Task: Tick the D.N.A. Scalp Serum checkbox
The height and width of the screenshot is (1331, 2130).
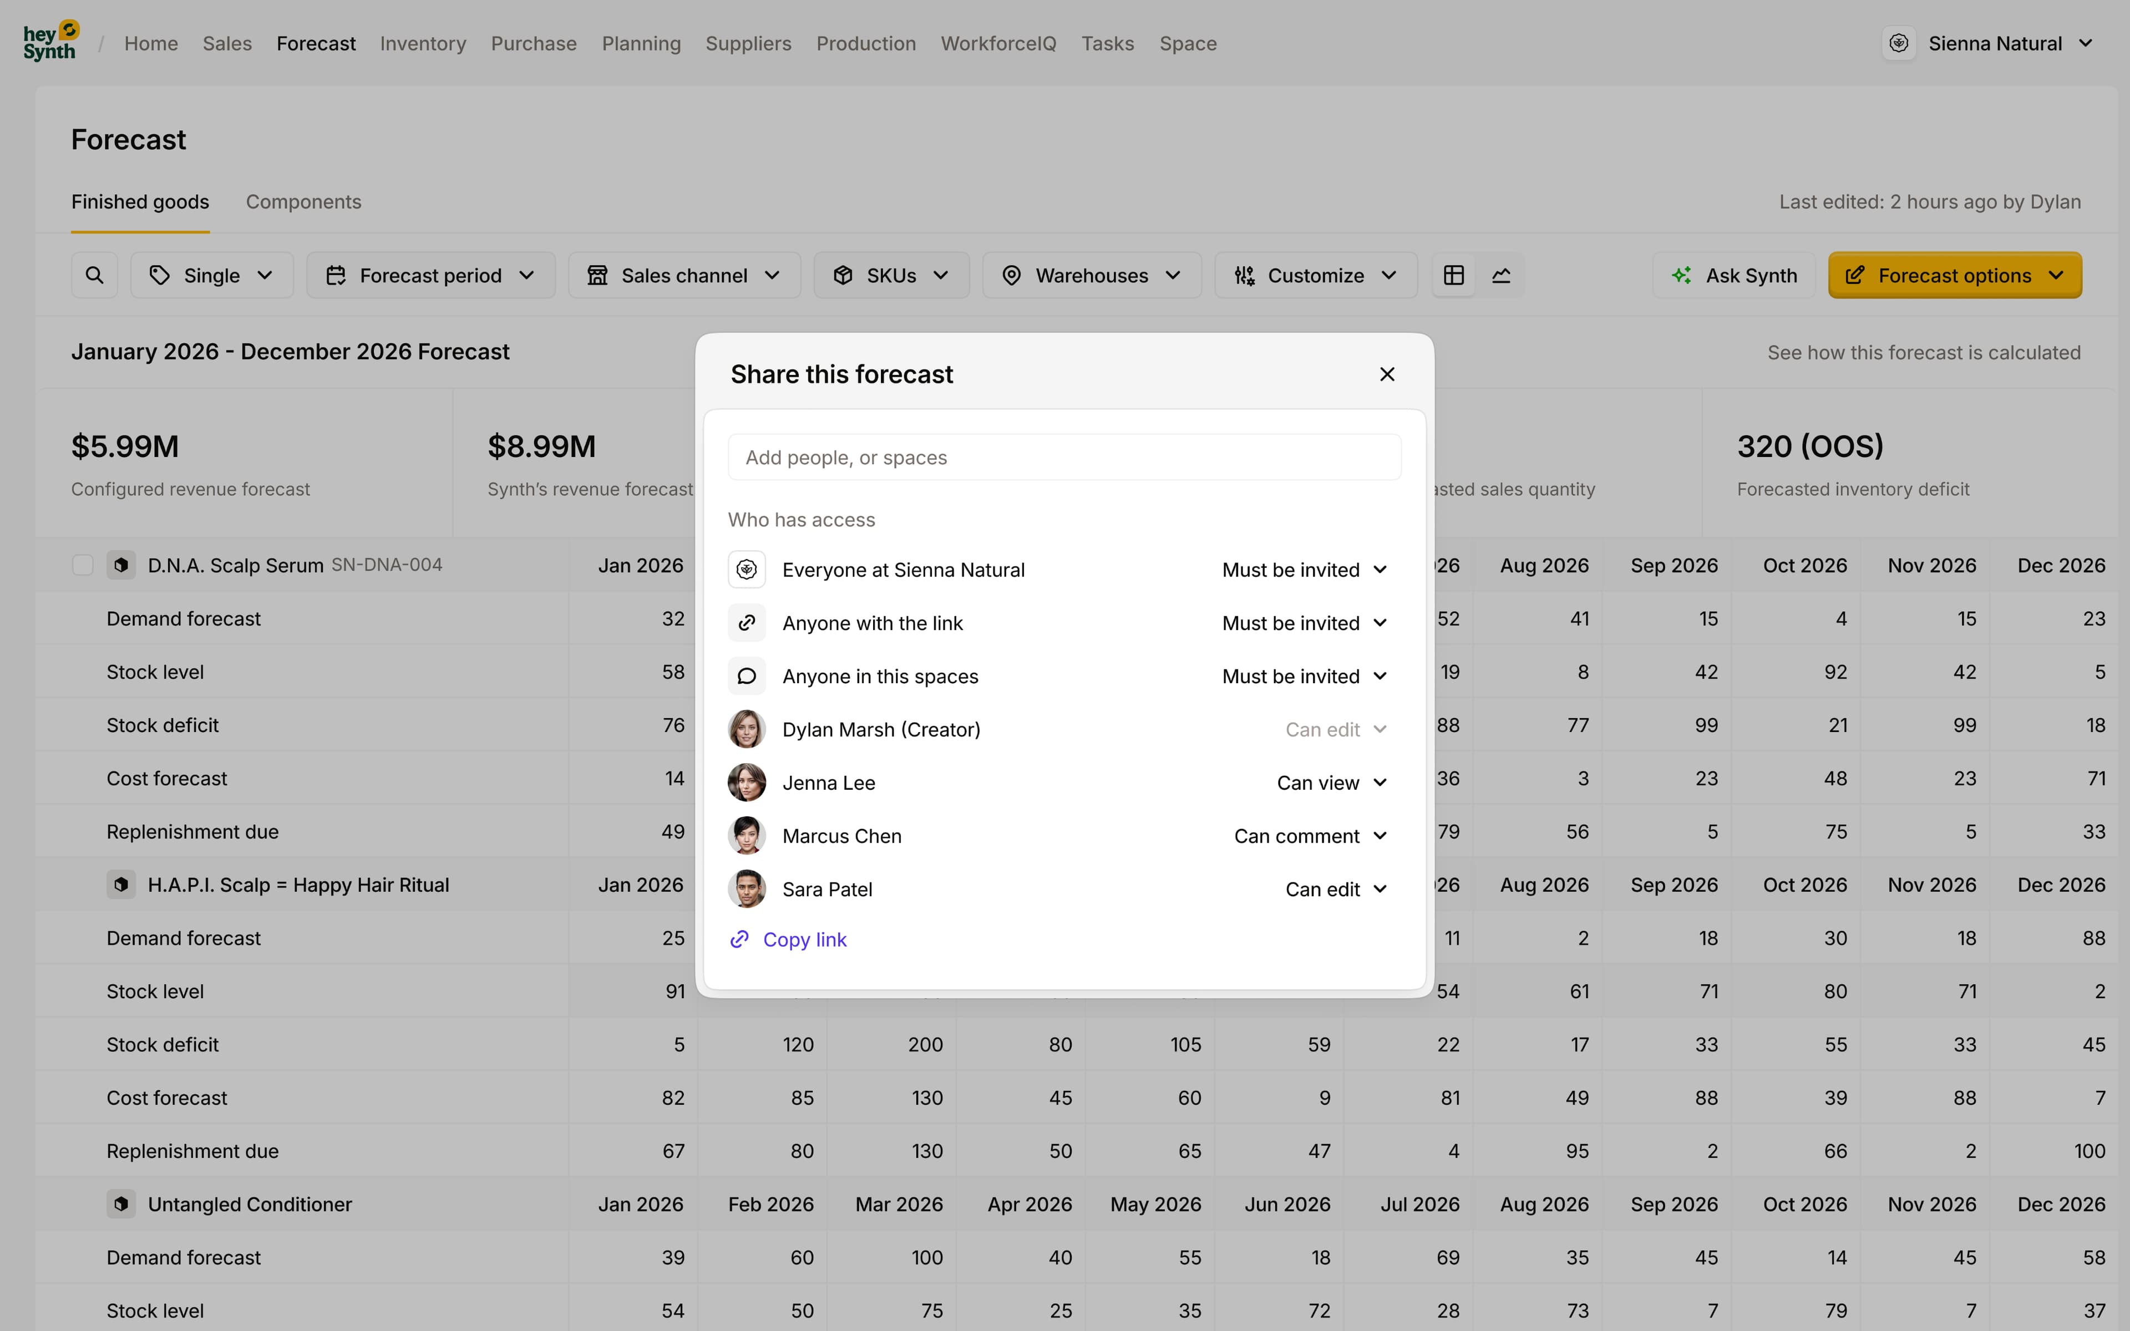Action: [83, 565]
